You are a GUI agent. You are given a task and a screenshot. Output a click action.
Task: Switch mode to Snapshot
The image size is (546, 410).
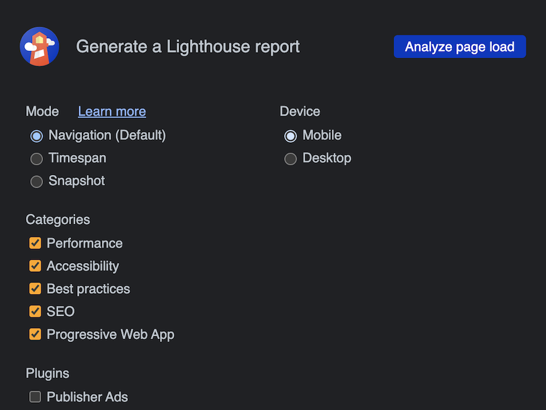[x=36, y=181]
